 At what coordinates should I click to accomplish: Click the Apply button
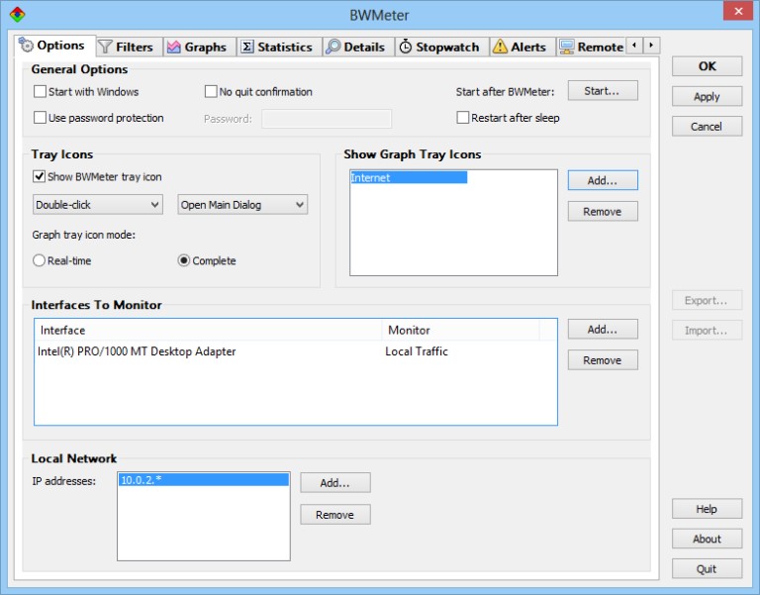(707, 96)
